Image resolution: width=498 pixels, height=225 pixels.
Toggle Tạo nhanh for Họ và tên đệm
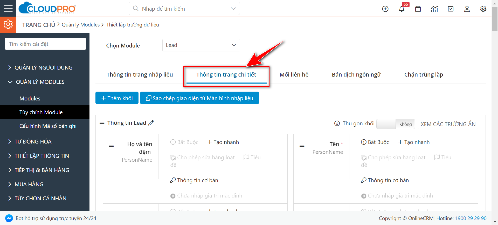click(223, 142)
